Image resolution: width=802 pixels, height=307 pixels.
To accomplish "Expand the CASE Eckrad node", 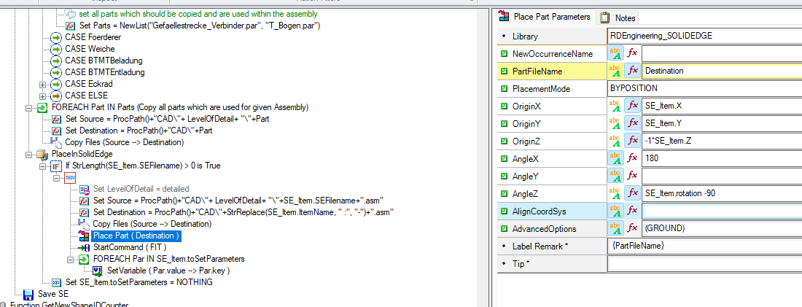I will coord(42,84).
